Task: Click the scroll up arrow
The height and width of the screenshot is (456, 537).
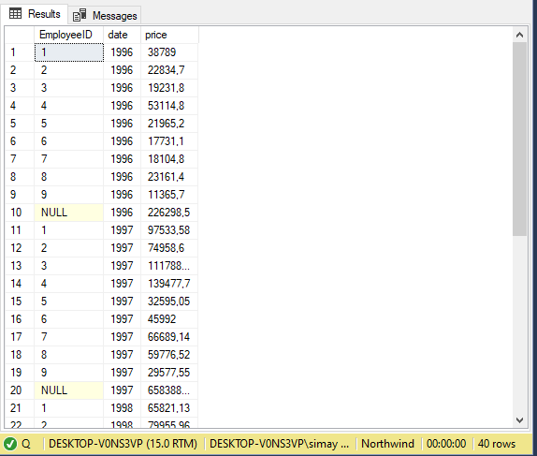Action: tap(519, 35)
